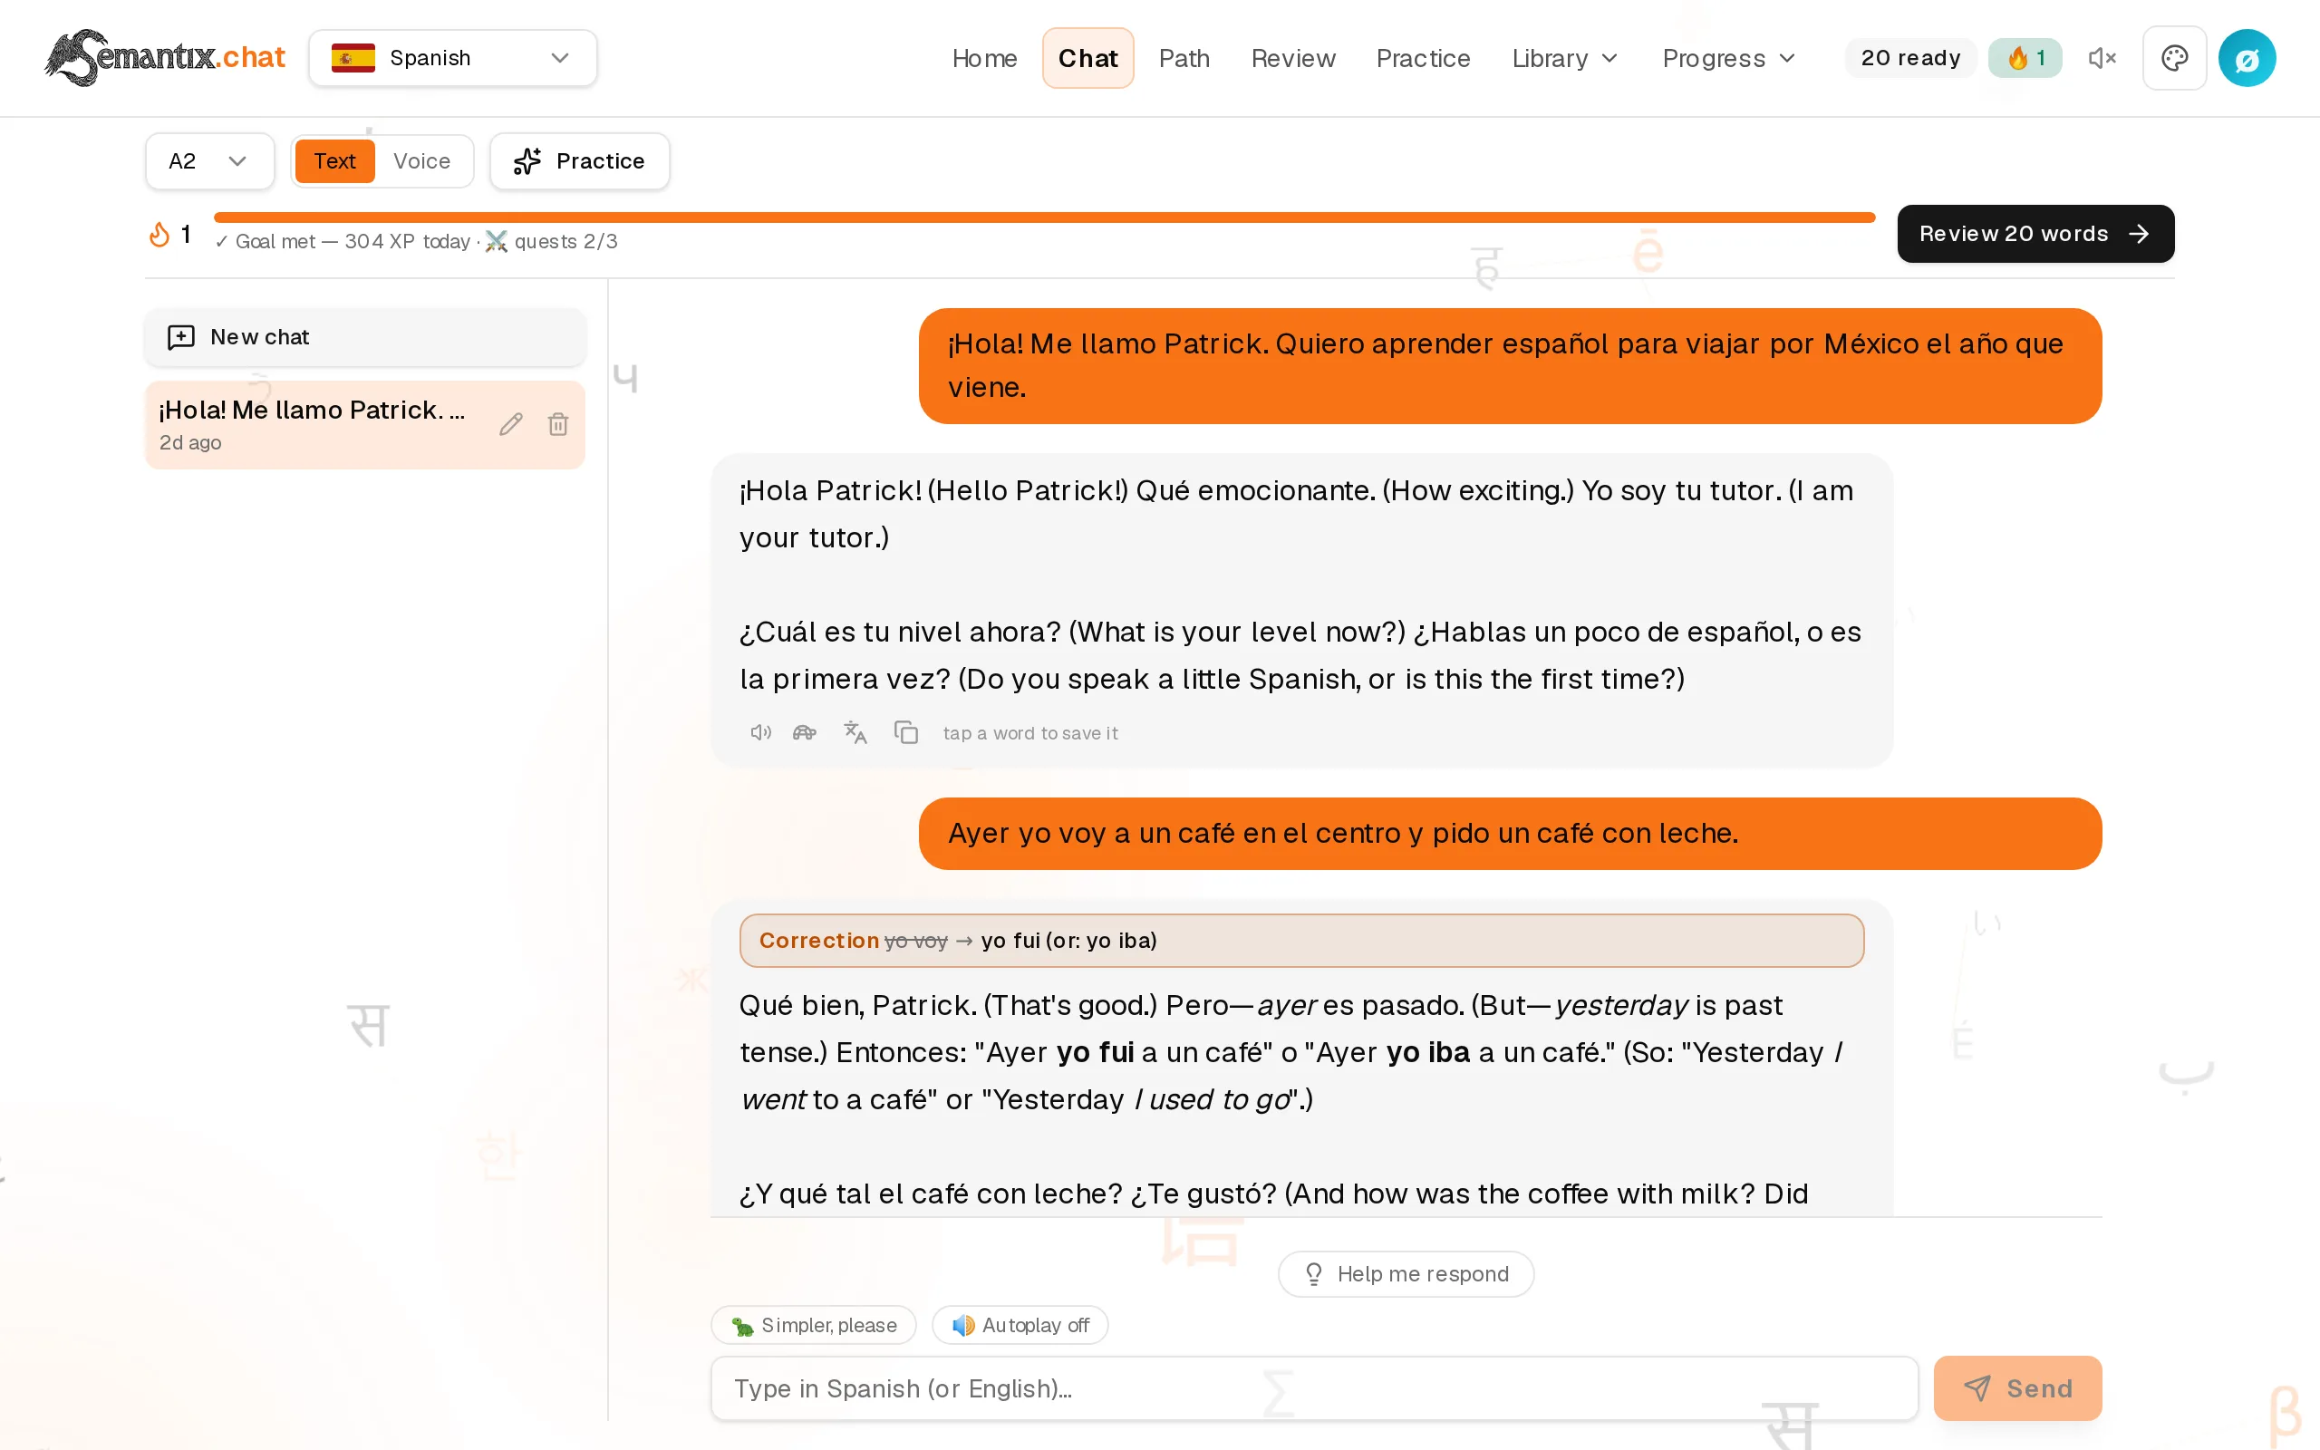Viewport: 2320px width, 1450px height.
Task: Go to the Home tab
Action: point(984,59)
